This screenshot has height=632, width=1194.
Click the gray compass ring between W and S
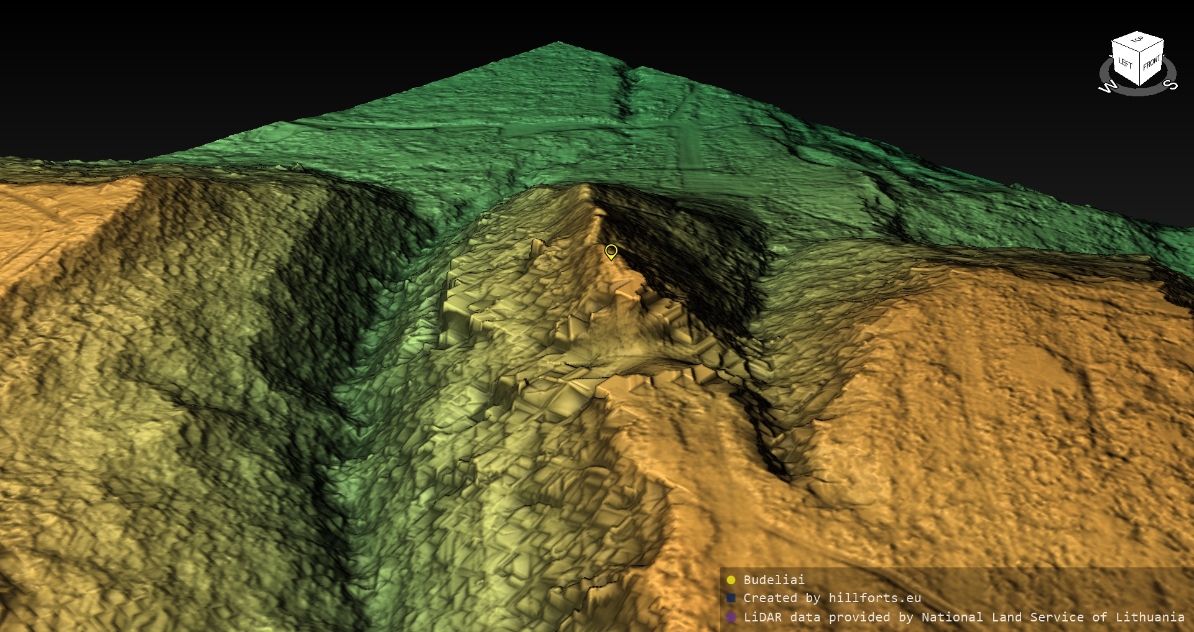(1138, 93)
